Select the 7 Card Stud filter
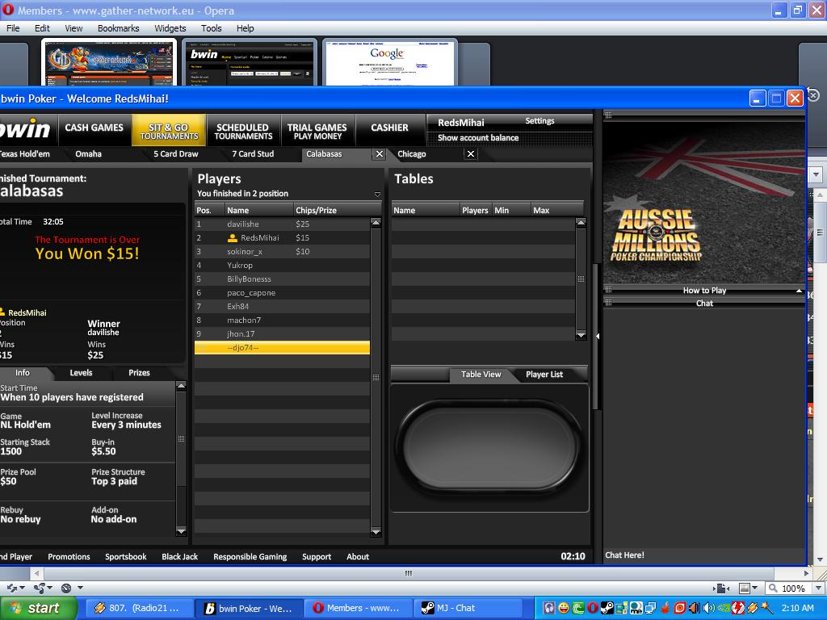This screenshot has height=620, width=827. click(x=253, y=154)
